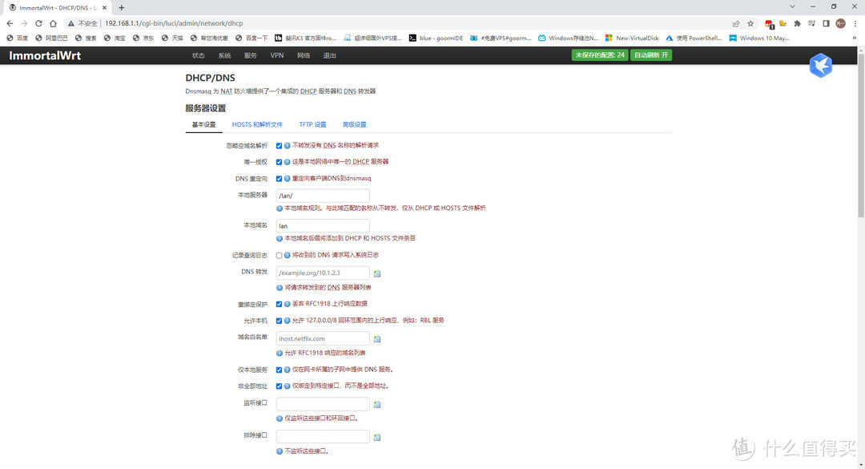Expand the 服务 navigation menu
Image resolution: width=865 pixels, height=469 pixels.
tap(251, 55)
